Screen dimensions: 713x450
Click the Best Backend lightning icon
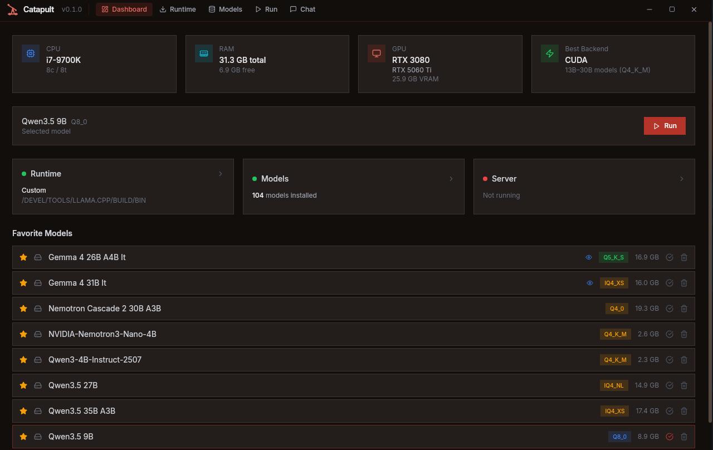[550, 53]
